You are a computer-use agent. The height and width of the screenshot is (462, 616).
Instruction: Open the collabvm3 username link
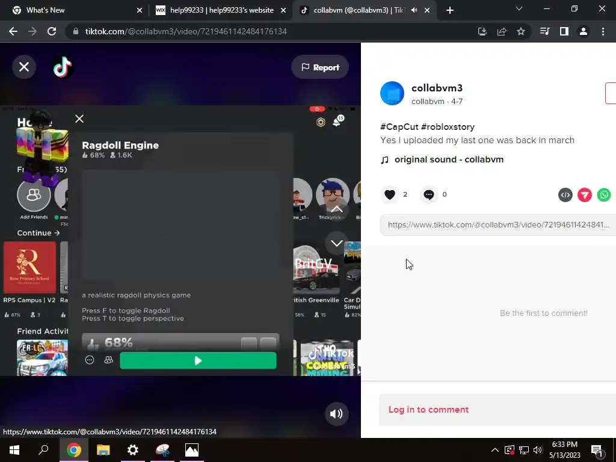tap(437, 88)
